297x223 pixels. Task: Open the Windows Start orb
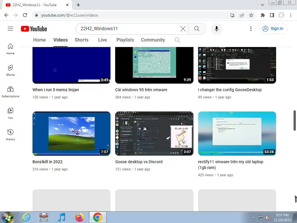pyautogui.click(x=8, y=217)
